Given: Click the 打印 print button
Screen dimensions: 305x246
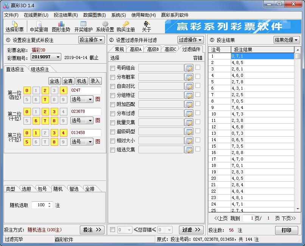Looking at the screenshot, I should click(x=286, y=230).
